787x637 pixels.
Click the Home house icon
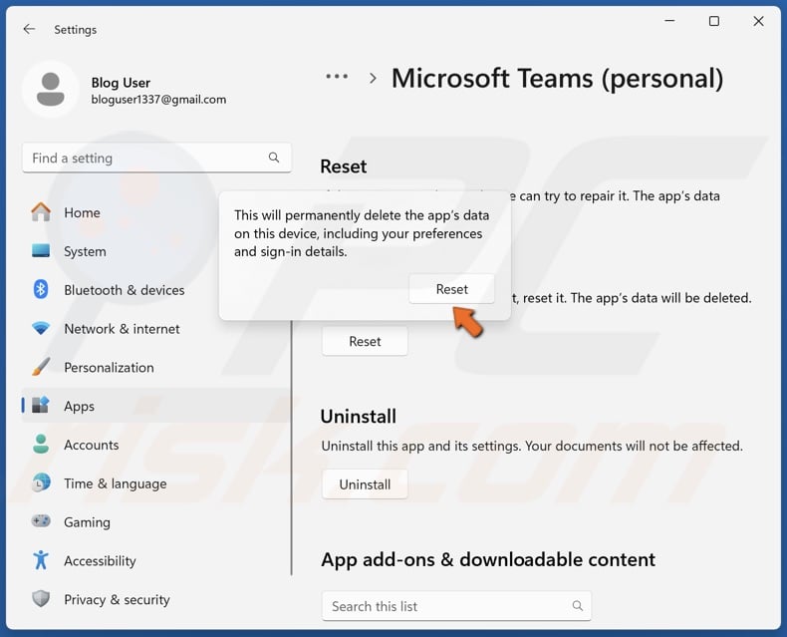(41, 212)
